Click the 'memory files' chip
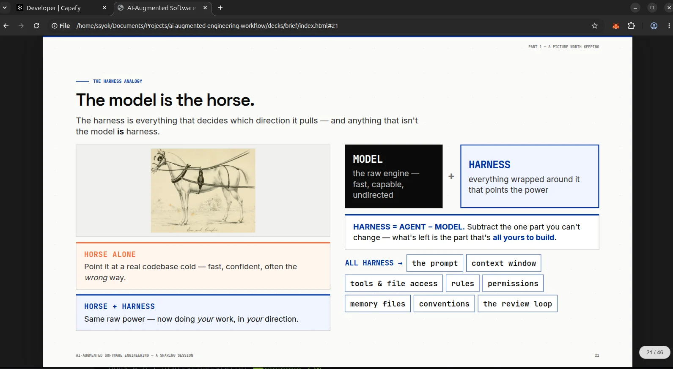The image size is (673, 369). pos(378,303)
